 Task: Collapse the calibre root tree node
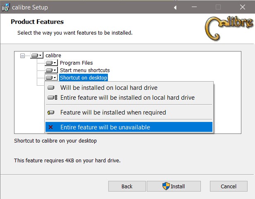pos(22,56)
